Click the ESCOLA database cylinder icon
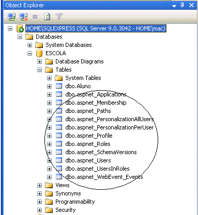 39,53
